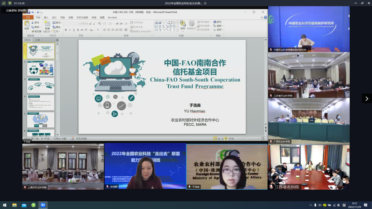Open the File (文件) tab

(28, 17)
